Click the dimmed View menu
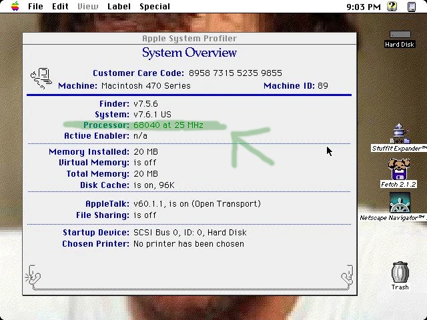The width and height of the screenshot is (427, 320). [x=88, y=7]
